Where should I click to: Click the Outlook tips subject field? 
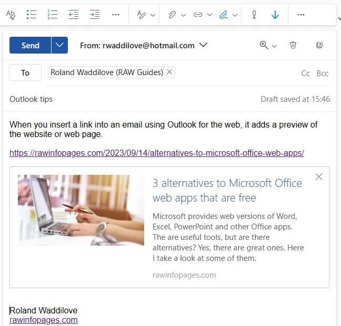click(31, 99)
